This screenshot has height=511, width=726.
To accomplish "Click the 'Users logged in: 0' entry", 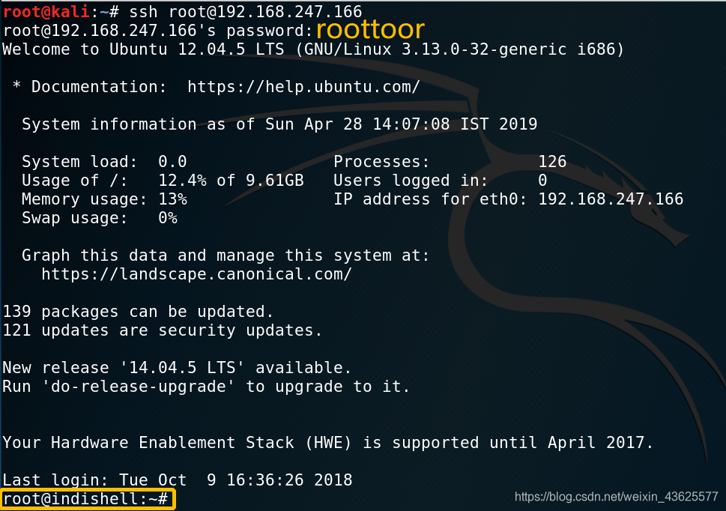I will pos(441,181).
